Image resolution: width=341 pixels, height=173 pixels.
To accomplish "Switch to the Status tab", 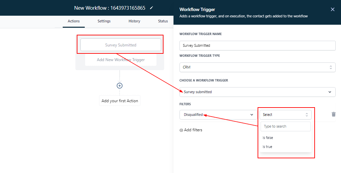I will click(163, 21).
